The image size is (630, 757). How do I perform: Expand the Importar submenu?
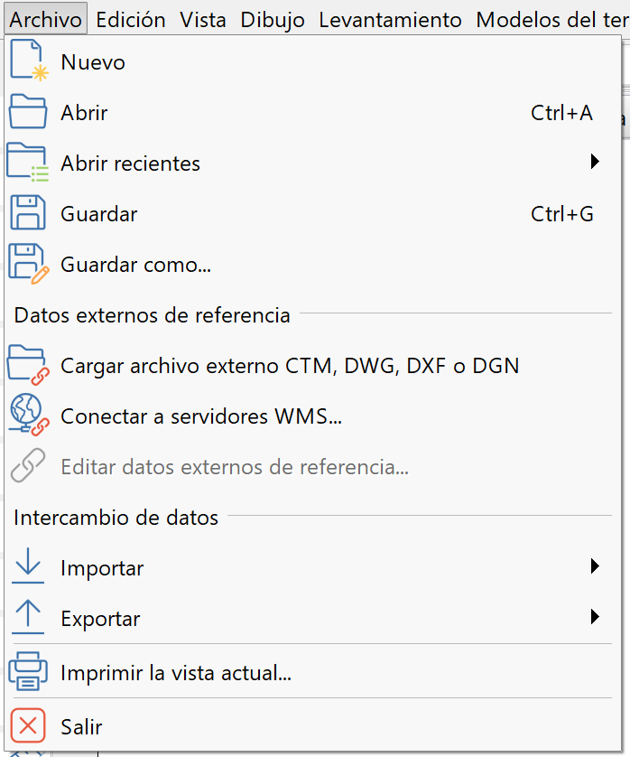(x=594, y=566)
